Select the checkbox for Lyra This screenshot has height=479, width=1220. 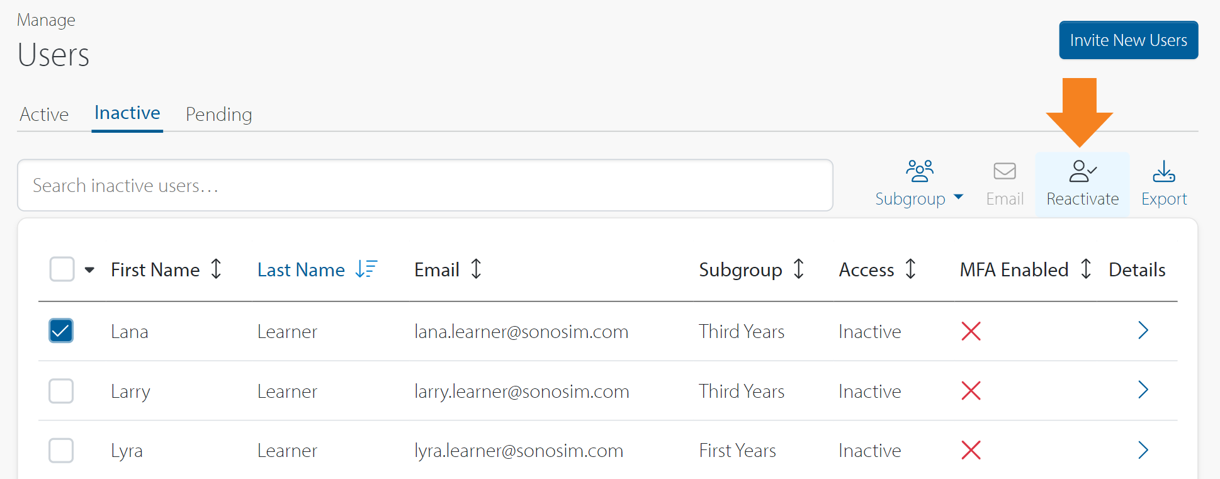click(61, 451)
